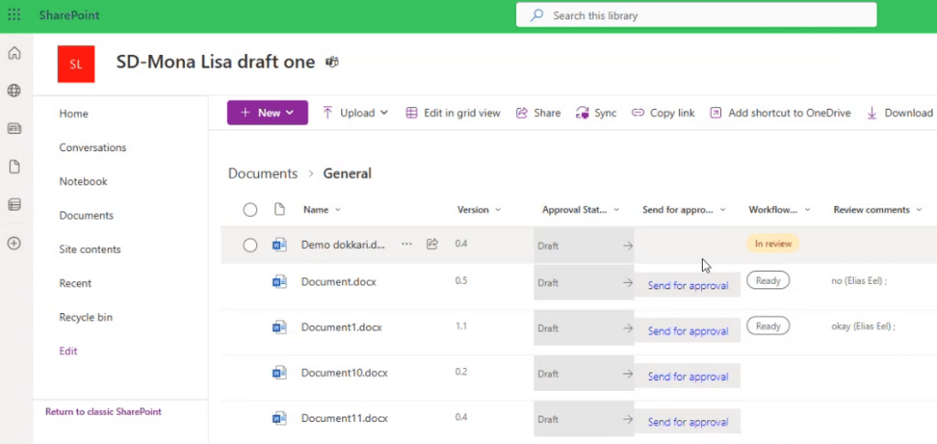Open the news icon in left rail

(14, 128)
